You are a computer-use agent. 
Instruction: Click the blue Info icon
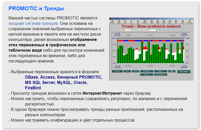131,22
